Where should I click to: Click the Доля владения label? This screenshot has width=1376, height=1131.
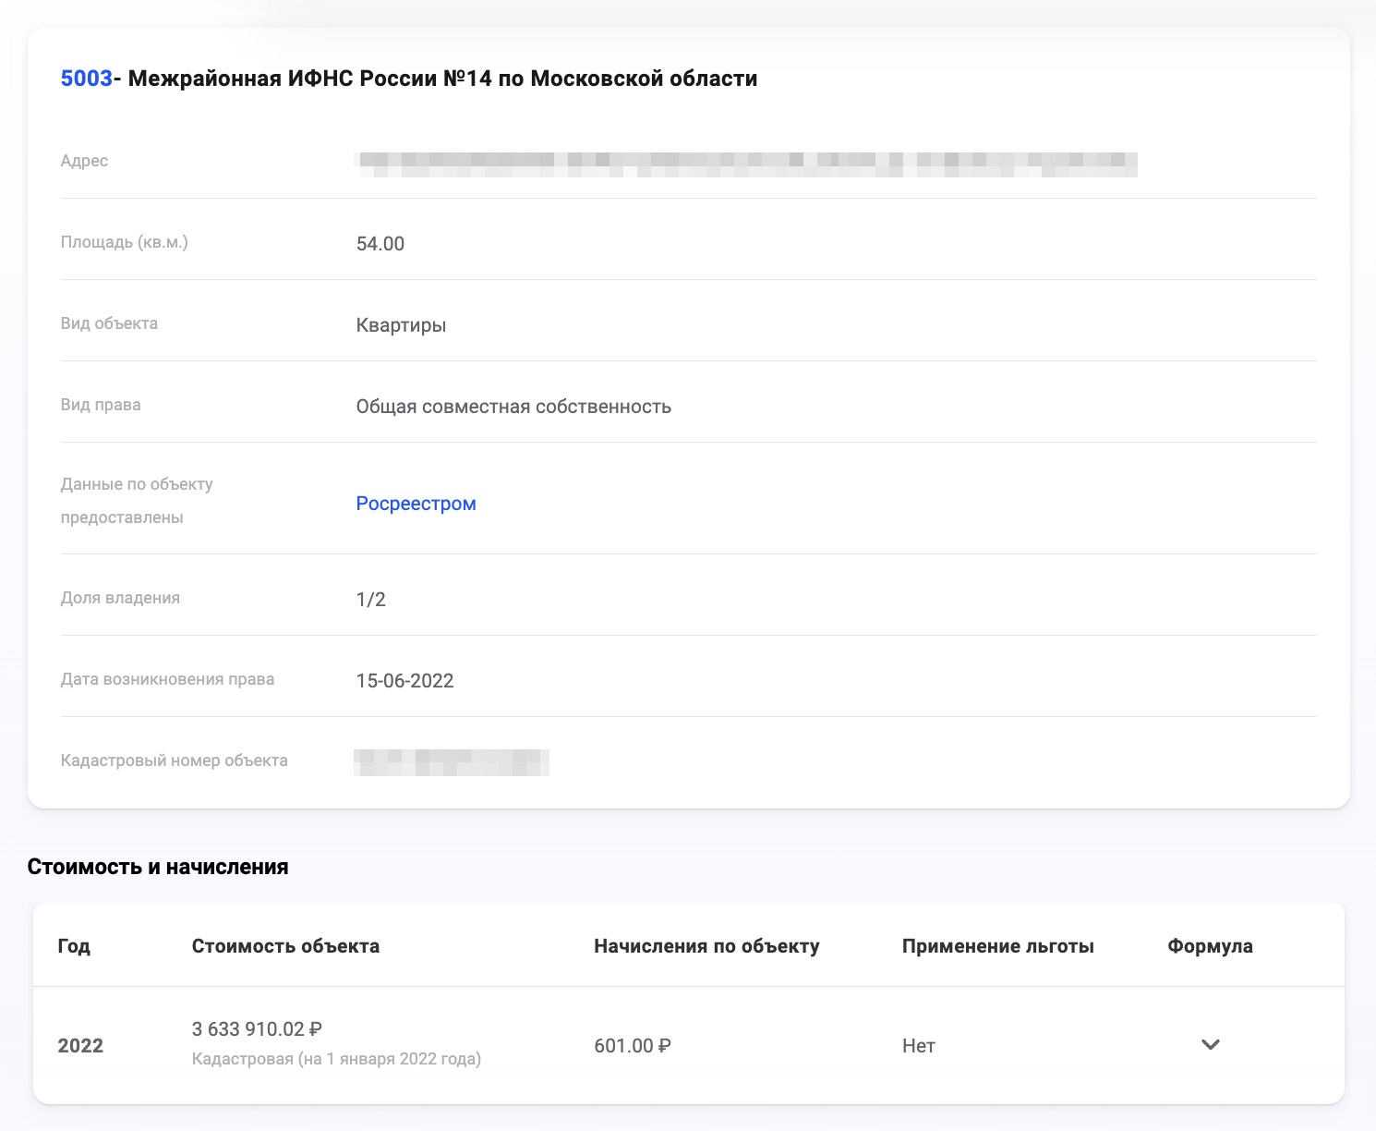pos(120,598)
